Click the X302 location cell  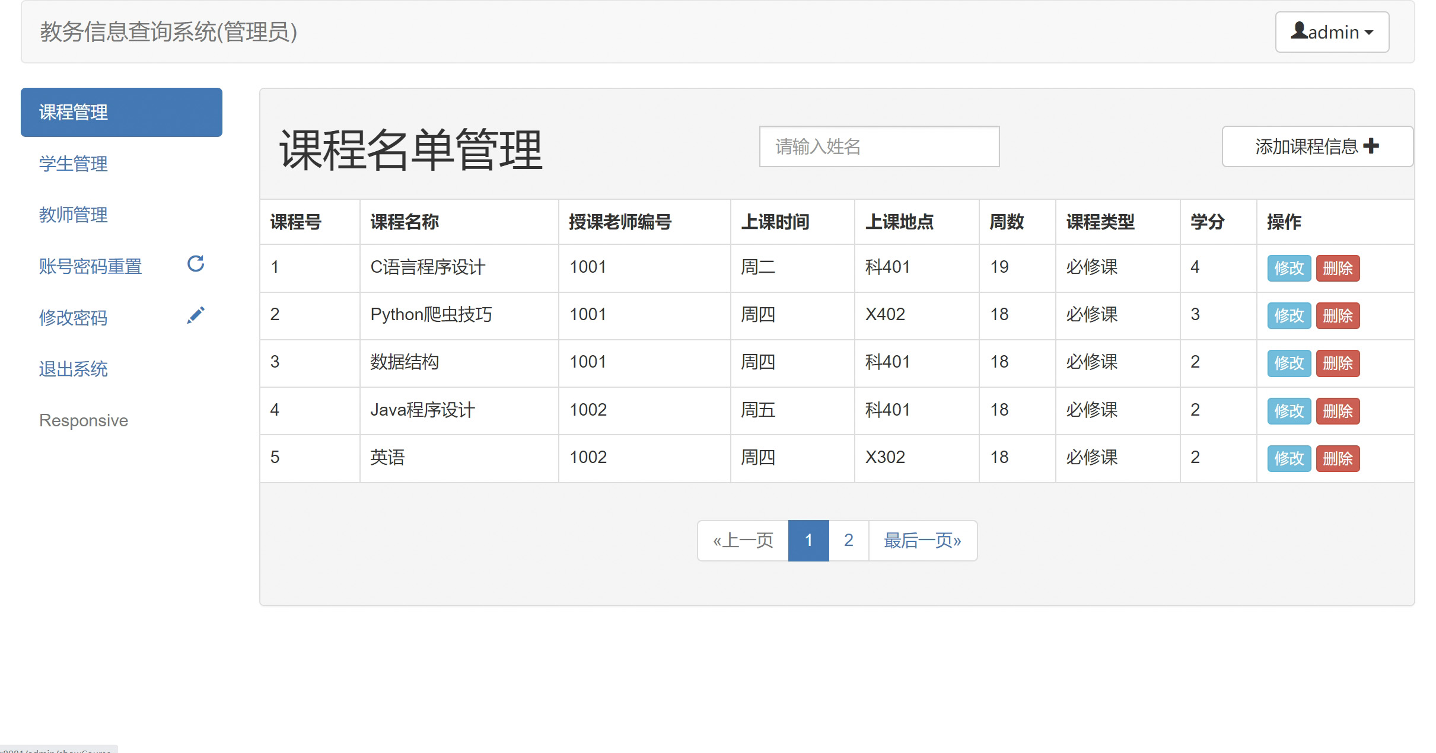(x=916, y=458)
